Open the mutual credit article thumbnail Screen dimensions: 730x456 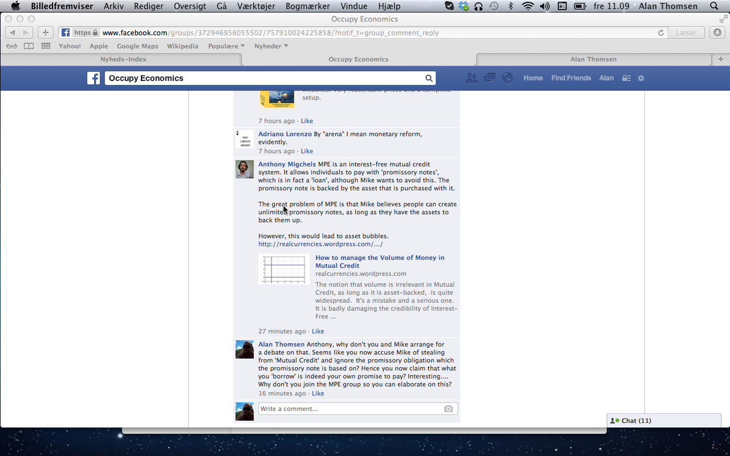pos(284,269)
